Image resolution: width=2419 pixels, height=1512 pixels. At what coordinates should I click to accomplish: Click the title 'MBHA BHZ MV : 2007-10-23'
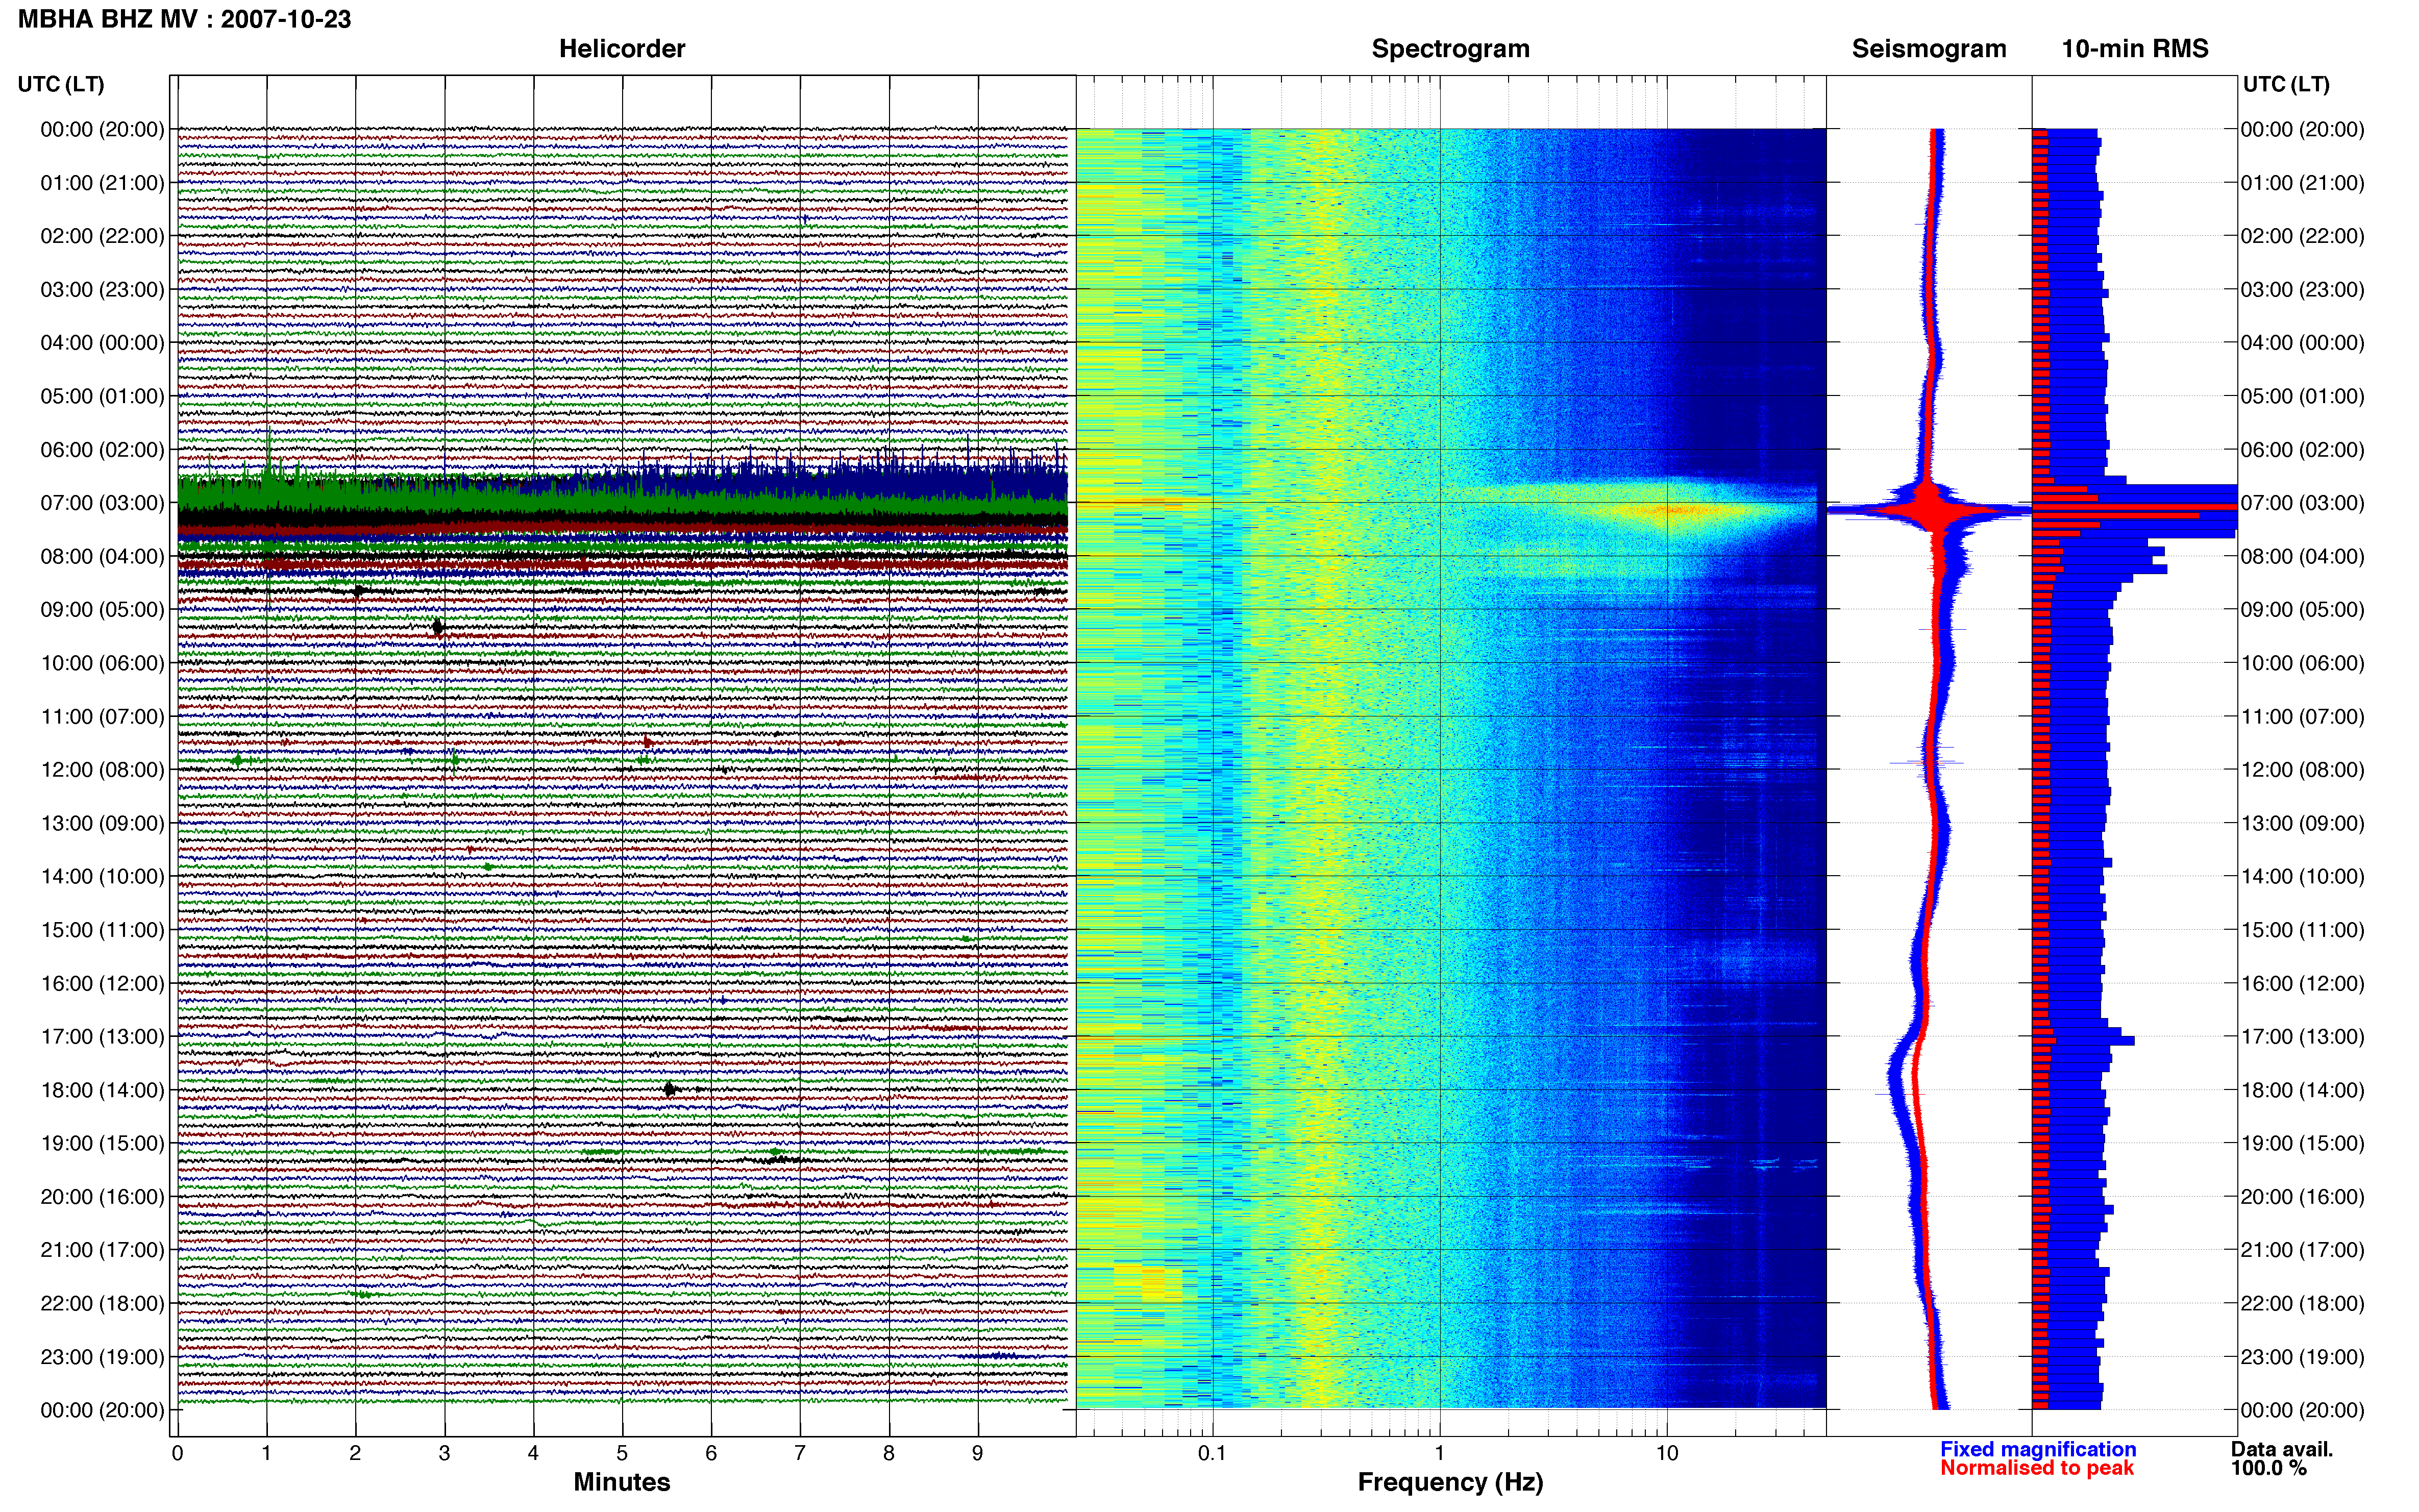click(x=184, y=19)
